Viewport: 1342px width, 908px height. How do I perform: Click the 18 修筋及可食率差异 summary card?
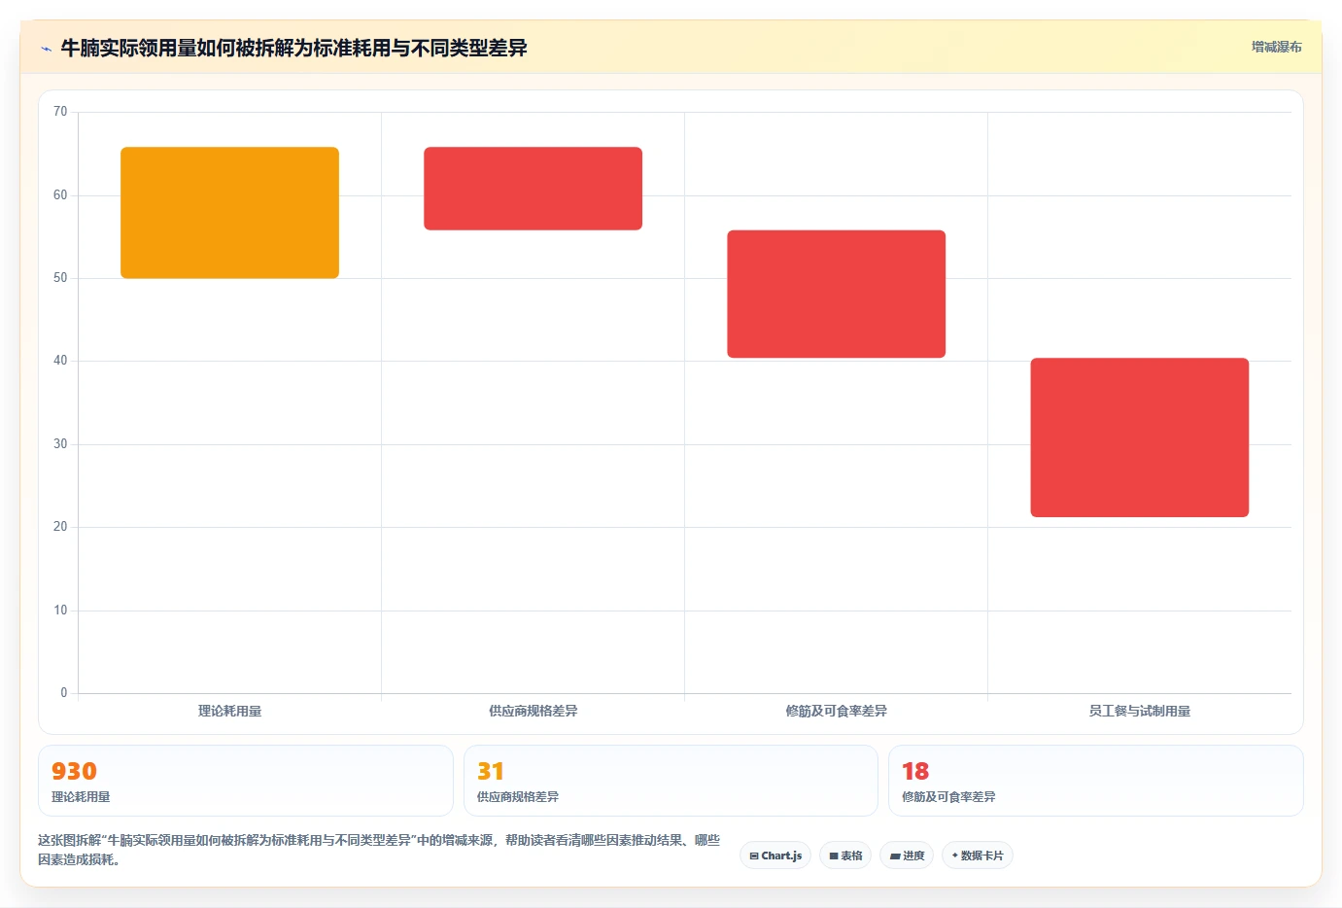1095,781
